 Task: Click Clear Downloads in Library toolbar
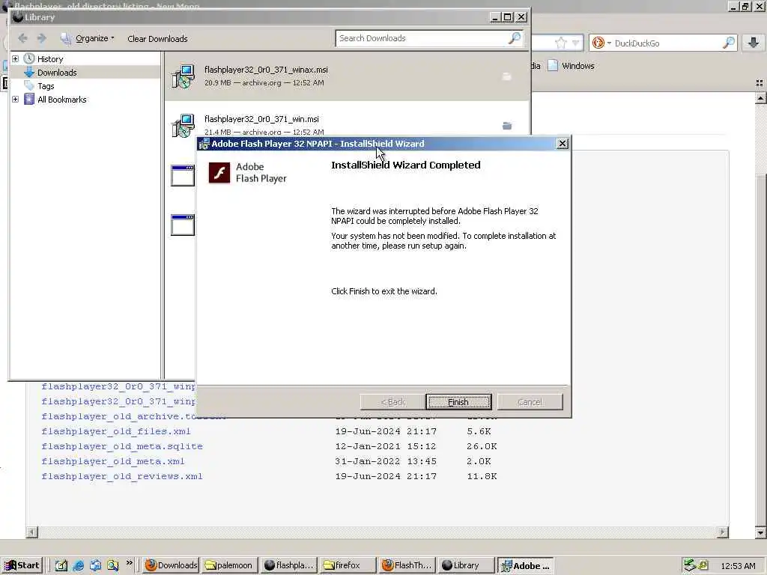click(157, 39)
